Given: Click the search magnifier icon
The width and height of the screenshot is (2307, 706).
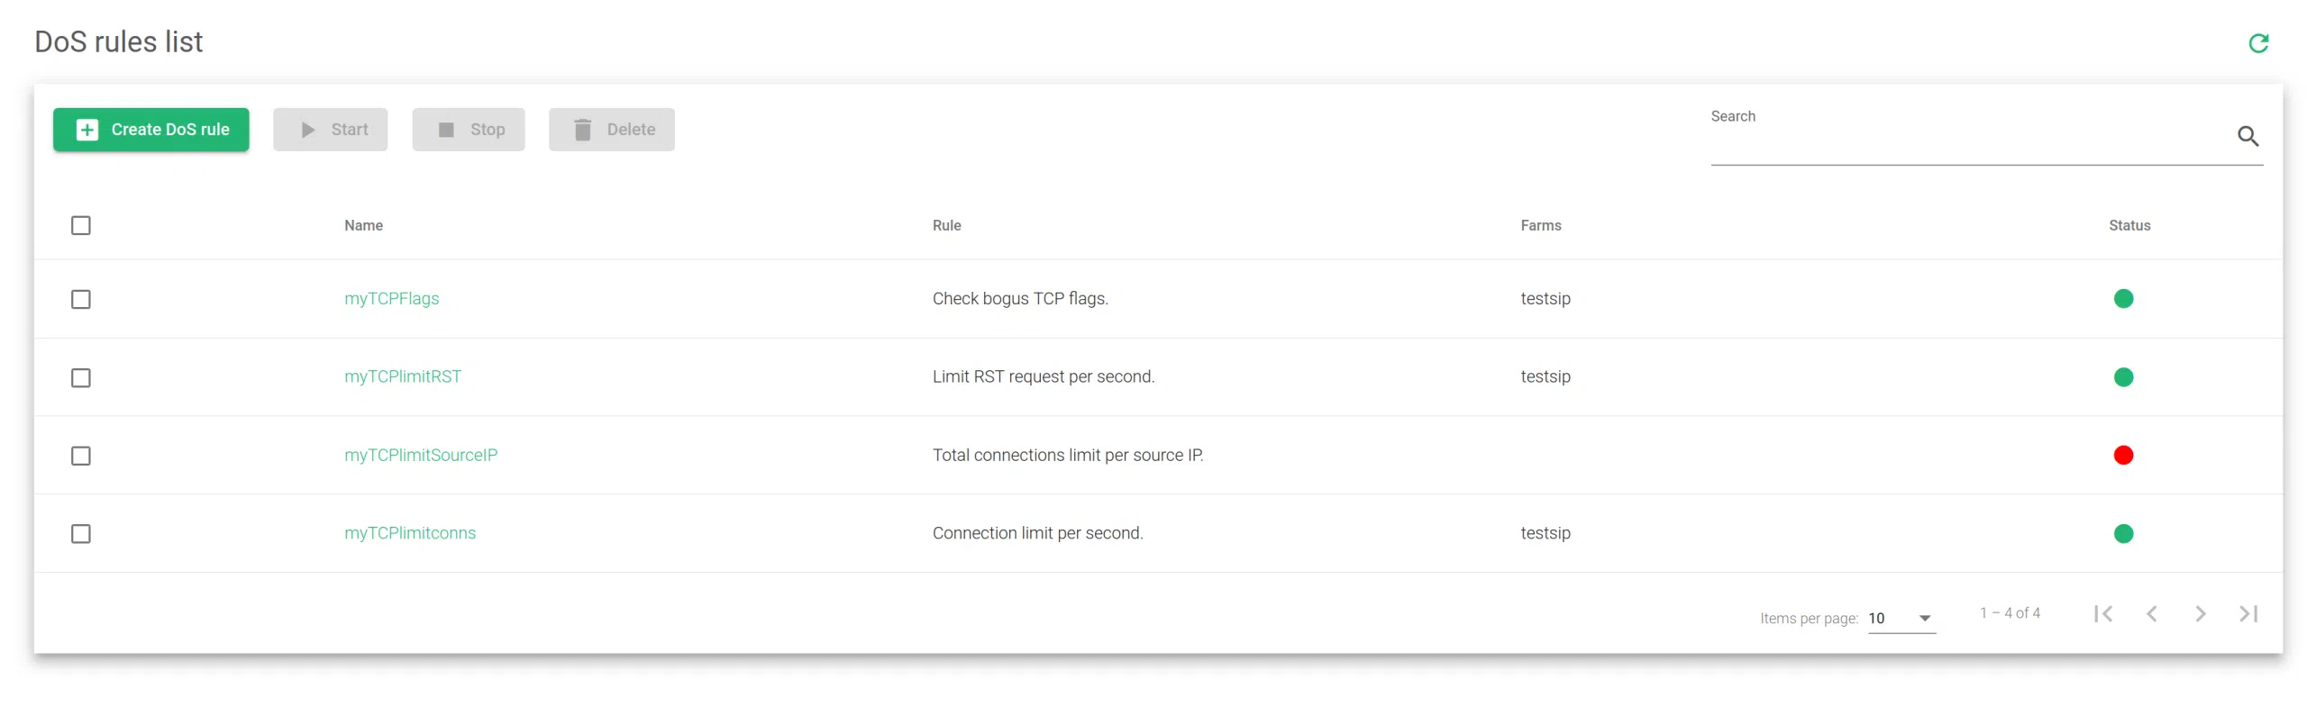Looking at the screenshot, I should coord(2248,136).
